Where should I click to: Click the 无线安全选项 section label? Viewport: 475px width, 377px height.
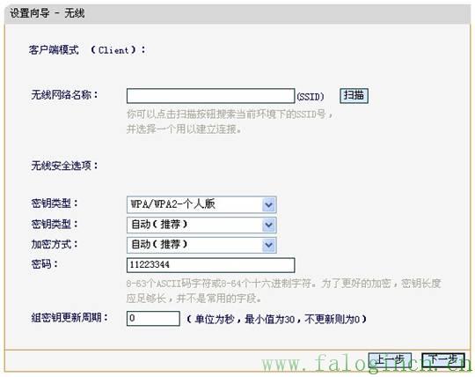(x=64, y=166)
